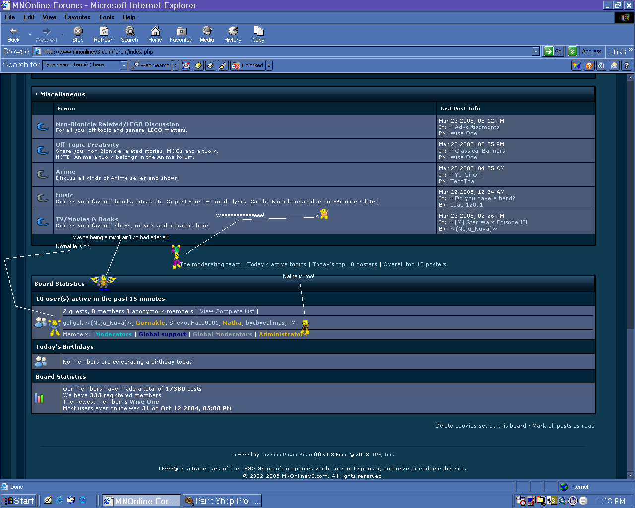This screenshot has width=635, height=508.
Task: Open the search terms dropdown arrow
Action: 124,65
